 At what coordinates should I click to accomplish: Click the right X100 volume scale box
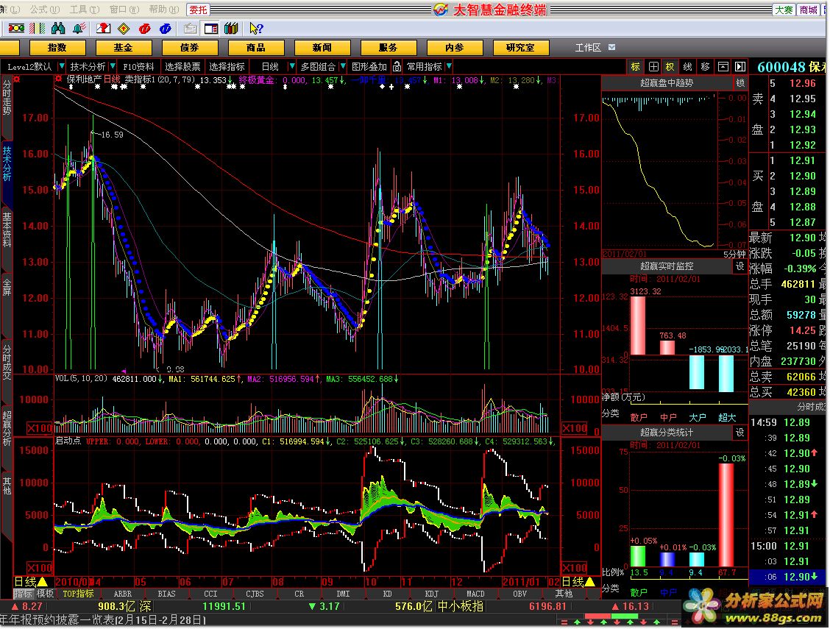click(x=575, y=428)
